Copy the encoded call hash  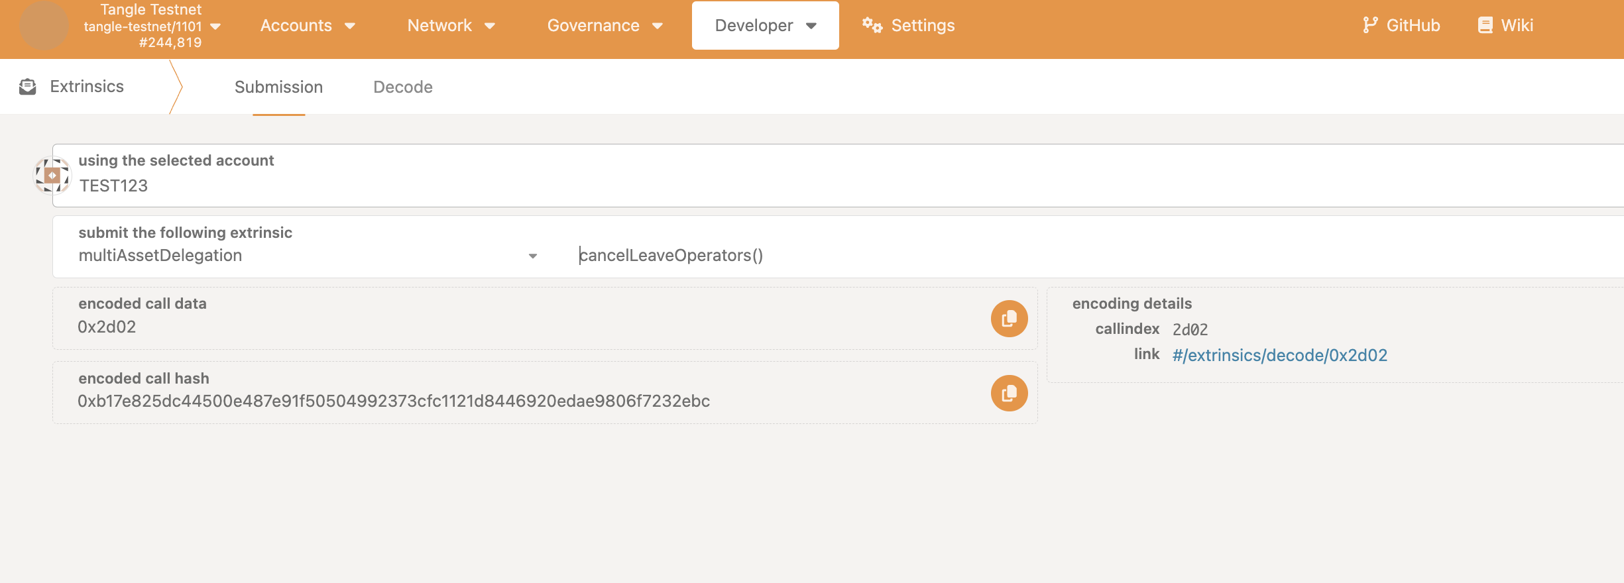tap(1009, 394)
